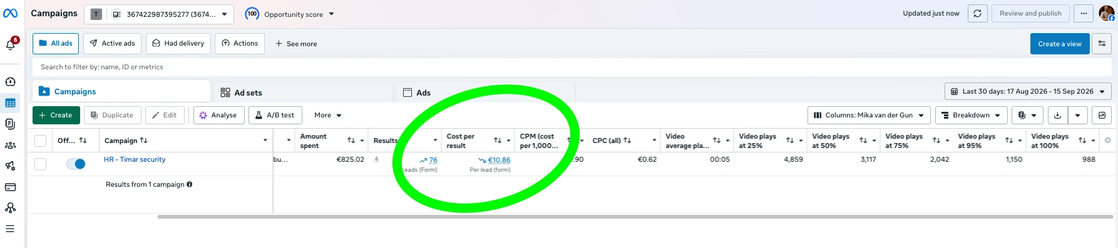Viewport: 1118px width, 248px height.
Task: Click the Duplicate button
Action: (112, 115)
